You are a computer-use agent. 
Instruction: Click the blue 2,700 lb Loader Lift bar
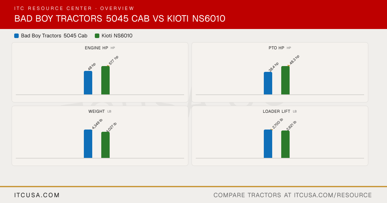click(268, 144)
